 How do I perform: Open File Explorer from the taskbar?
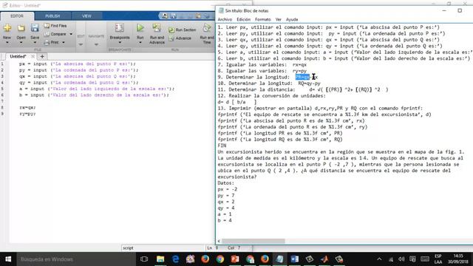point(160,259)
